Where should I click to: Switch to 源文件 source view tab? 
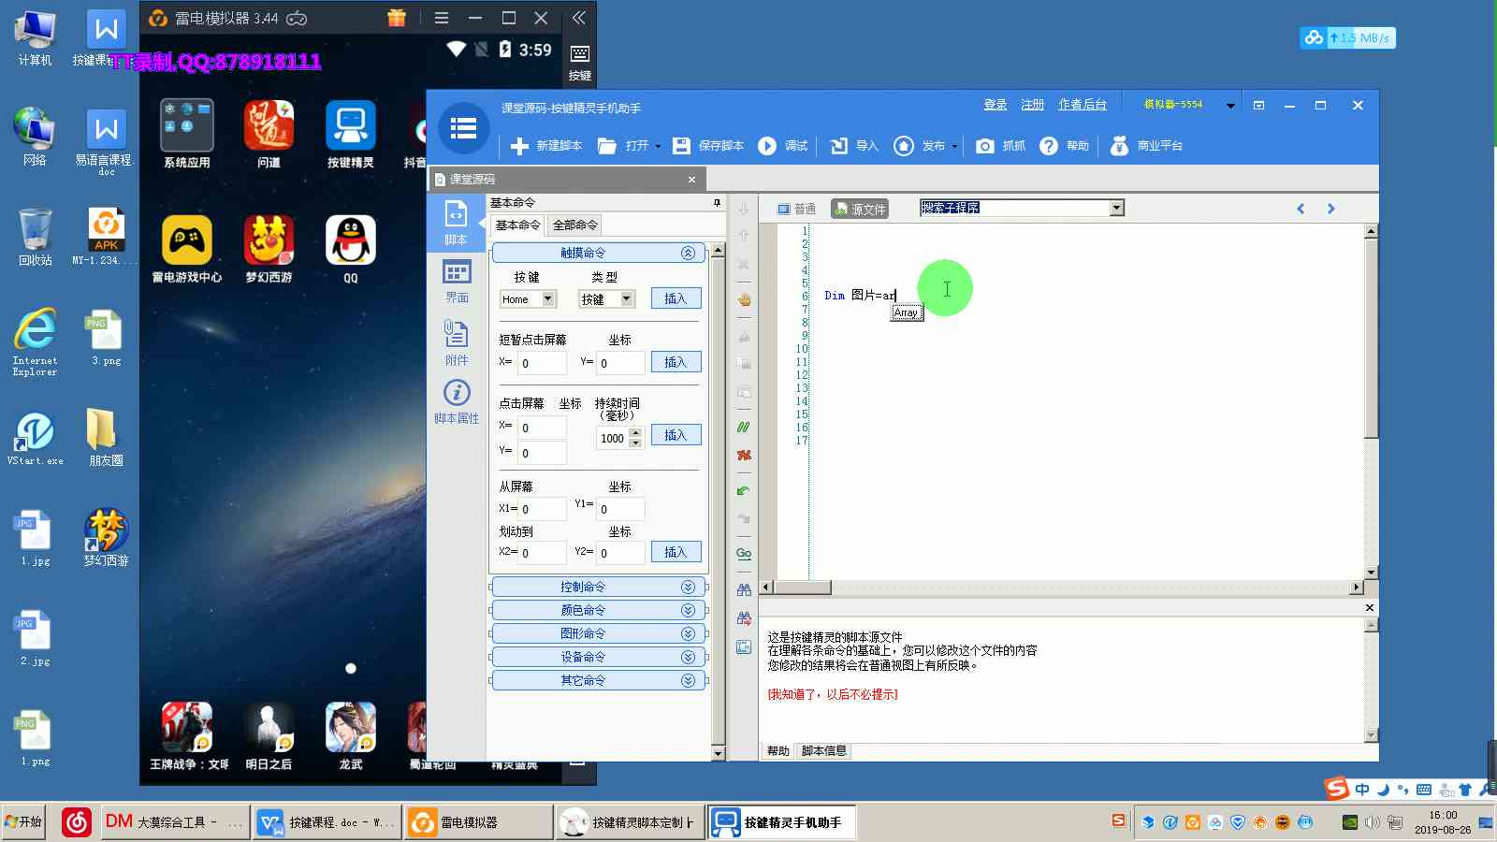click(x=860, y=209)
